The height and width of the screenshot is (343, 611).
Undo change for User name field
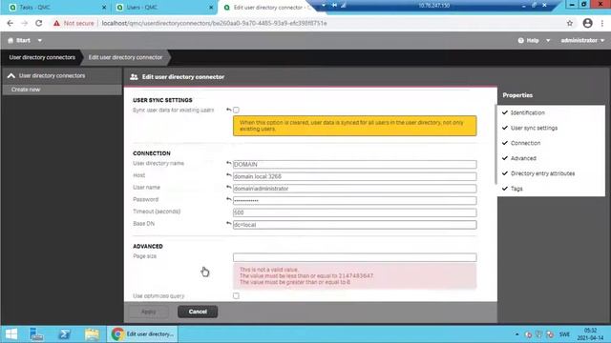pos(229,188)
